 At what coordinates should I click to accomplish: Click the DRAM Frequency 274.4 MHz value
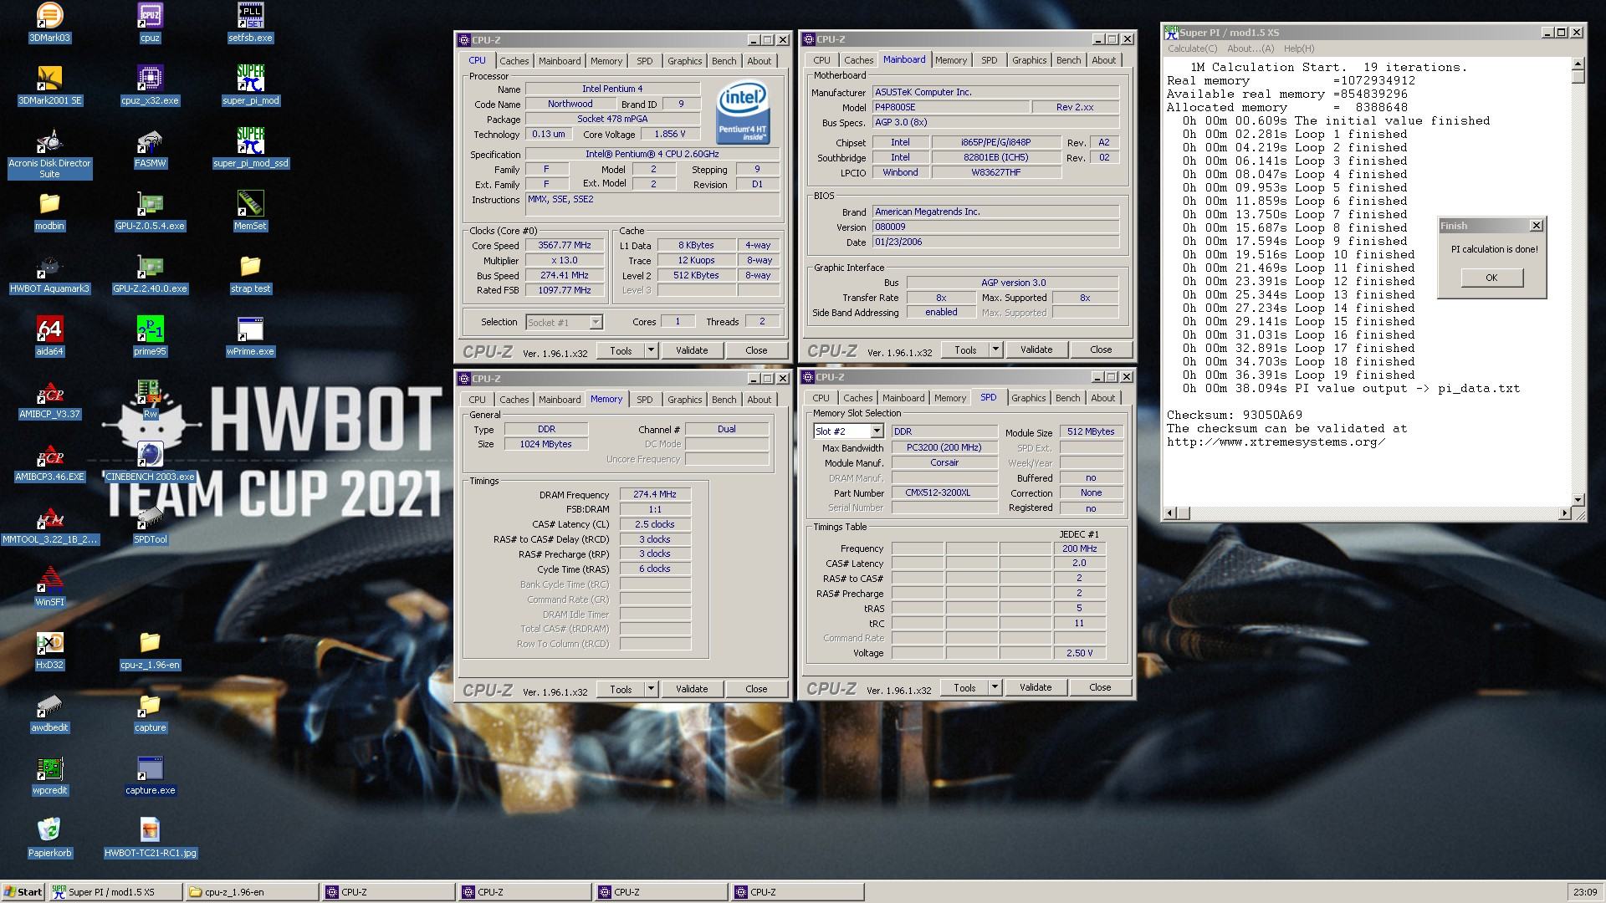coord(655,494)
